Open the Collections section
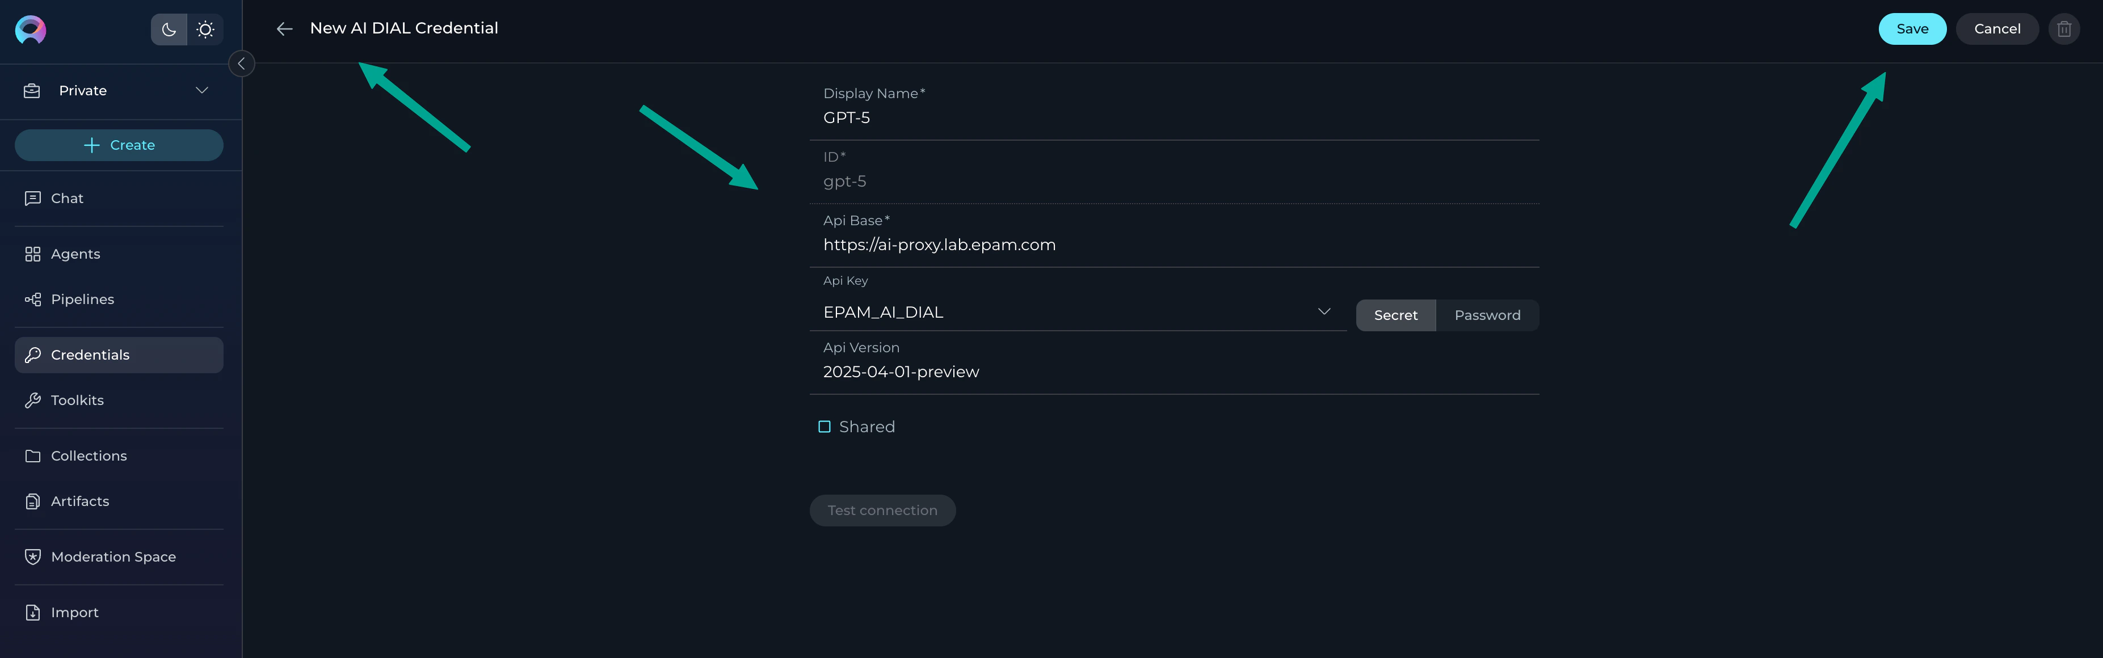The height and width of the screenshot is (658, 2103). pos(88,455)
